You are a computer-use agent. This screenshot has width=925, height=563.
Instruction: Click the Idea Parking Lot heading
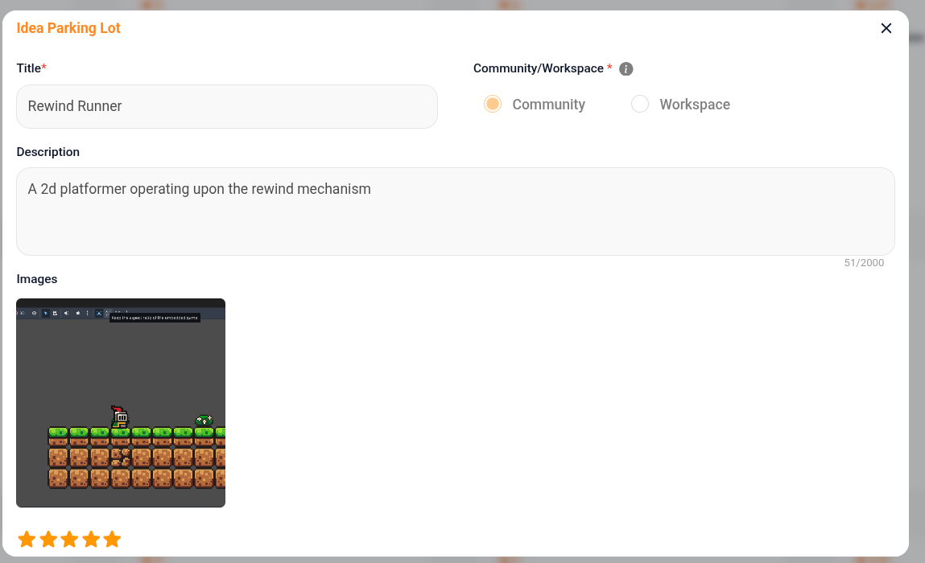68,28
